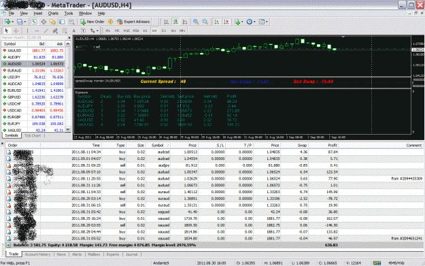Enable chart auto scroll
The height and width of the screenshot is (266, 425).
click(216, 22)
